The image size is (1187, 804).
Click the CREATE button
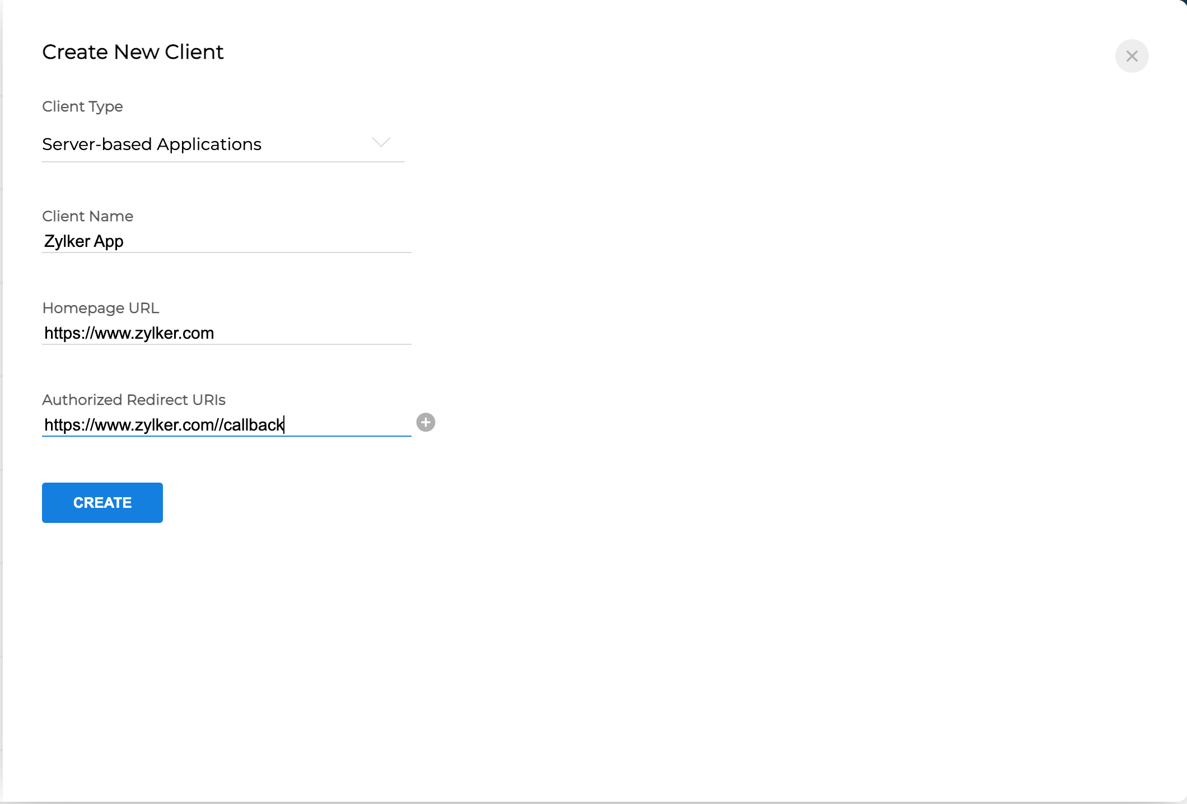click(102, 503)
